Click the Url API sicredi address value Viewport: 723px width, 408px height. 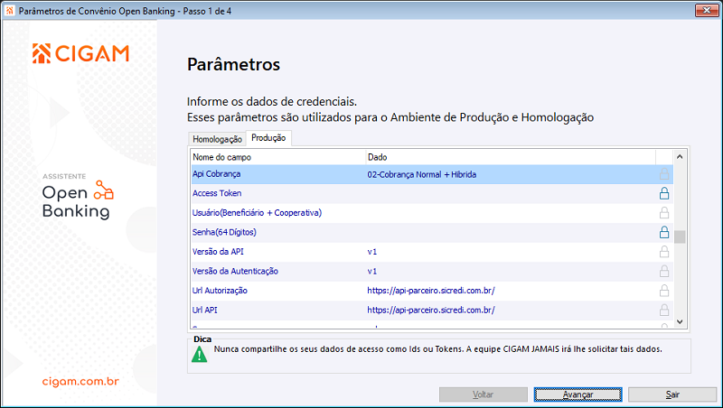click(x=431, y=310)
